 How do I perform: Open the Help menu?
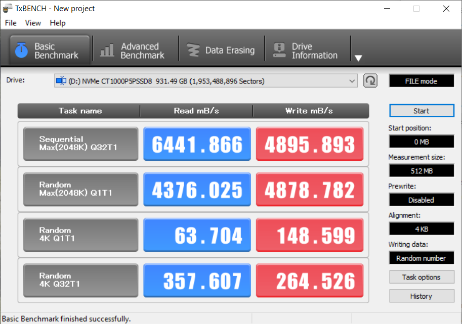click(58, 23)
